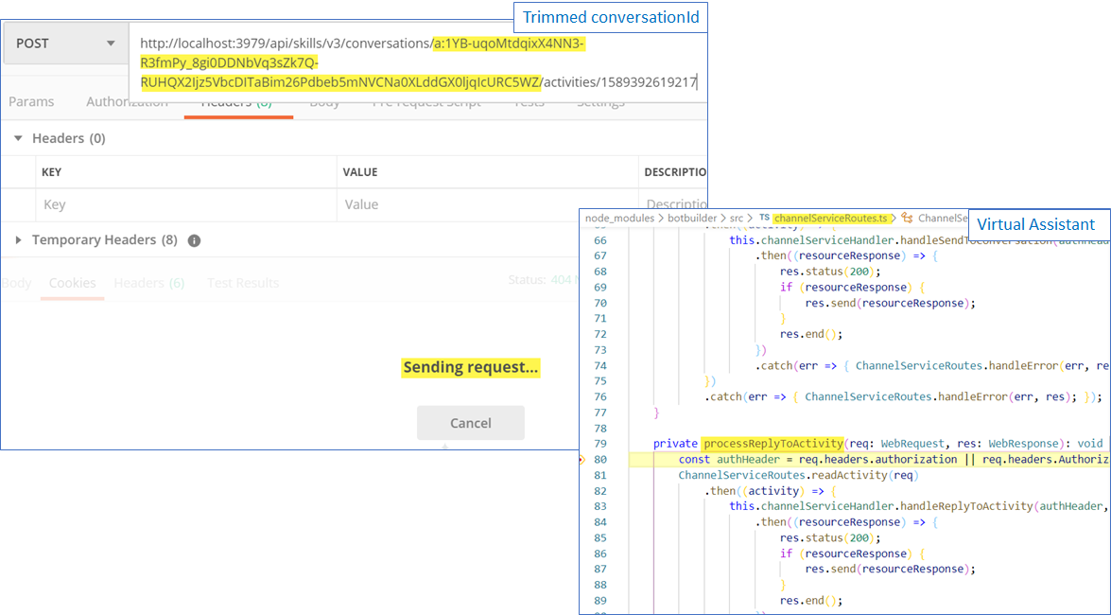Image resolution: width=1111 pixels, height=615 pixels.
Task: Click line number 79 in the gutter
Action: click(x=599, y=444)
